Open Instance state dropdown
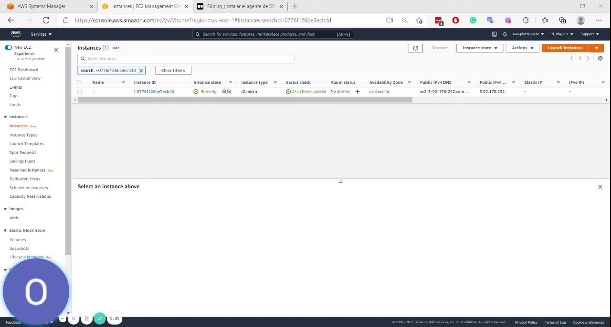Screen dimensions: 611x327 coord(480,48)
